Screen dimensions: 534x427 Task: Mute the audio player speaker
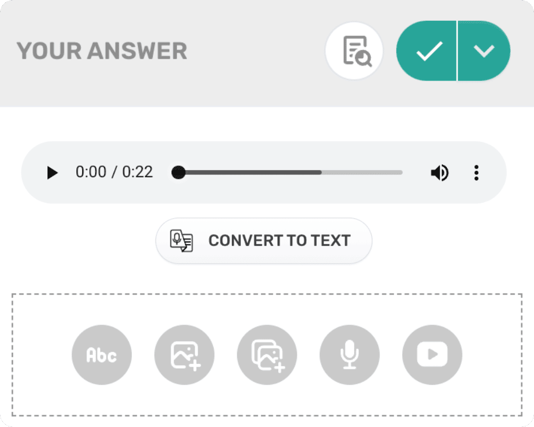click(439, 172)
